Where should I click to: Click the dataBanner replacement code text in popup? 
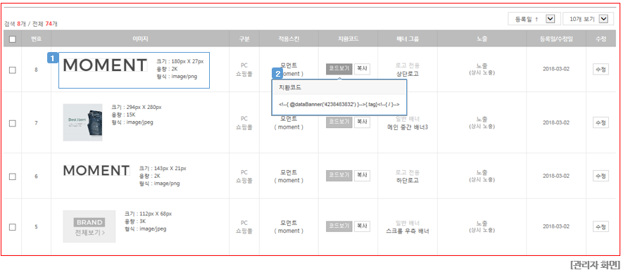click(x=339, y=105)
